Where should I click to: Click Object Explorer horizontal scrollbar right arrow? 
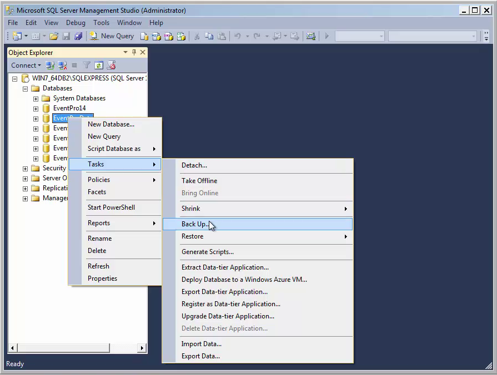[142, 348]
